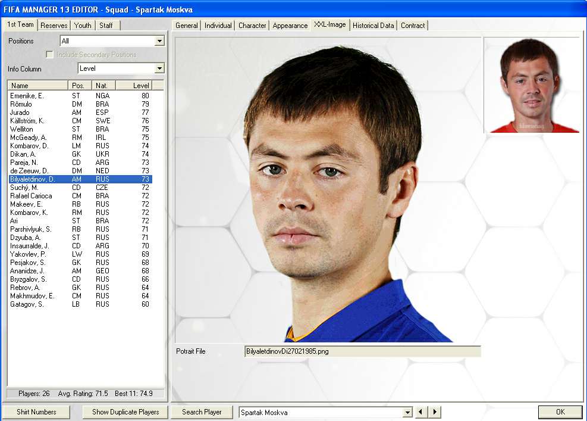The width and height of the screenshot is (587, 421).
Task: Toggle Include Secondary Positions checkbox
Action: [49, 55]
